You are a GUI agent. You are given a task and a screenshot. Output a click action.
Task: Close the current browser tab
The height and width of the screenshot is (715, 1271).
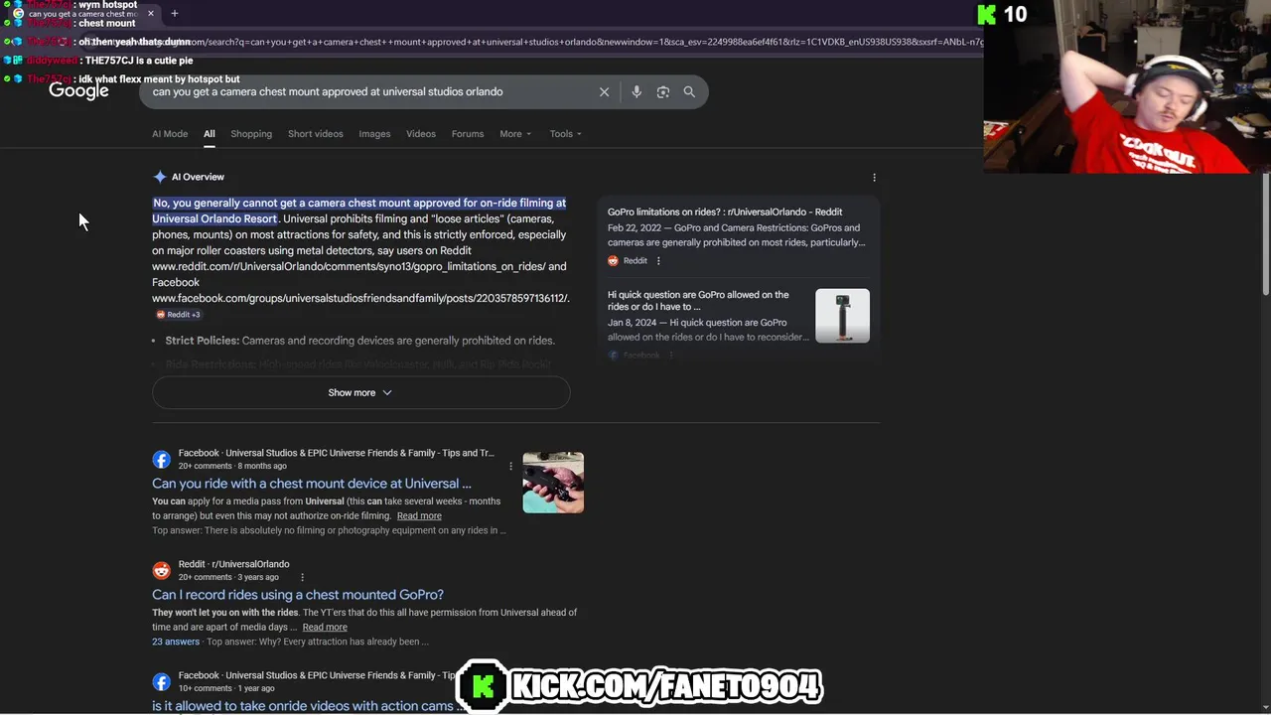[x=151, y=13]
